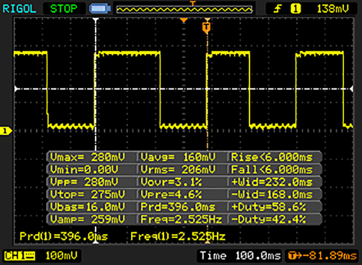The height and width of the screenshot is (265, 362).
Task: Click the Prd(1)=396.0ms bottom readout
Action: [63, 235]
